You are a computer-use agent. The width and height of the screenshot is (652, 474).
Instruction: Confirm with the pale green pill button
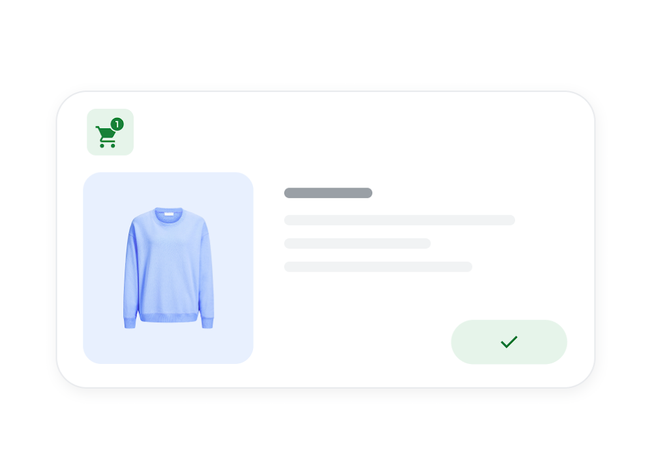(x=509, y=342)
